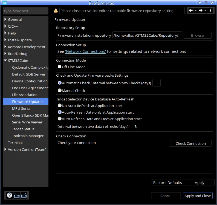This screenshot has height=205, width=217.
Task: Open the three-dot view menu icon
Action: click(x=210, y=10)
